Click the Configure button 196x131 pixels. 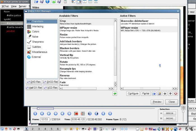pos(133,94)
